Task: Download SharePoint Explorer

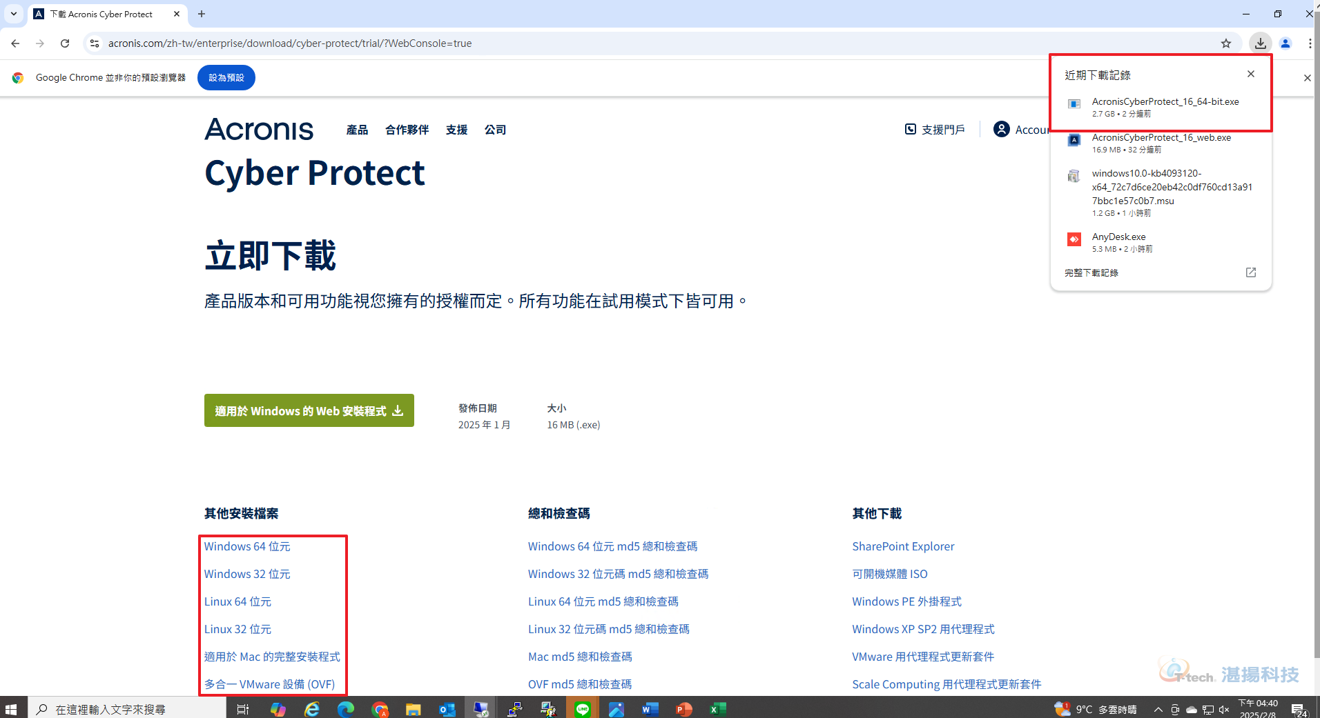Action: 903,546
